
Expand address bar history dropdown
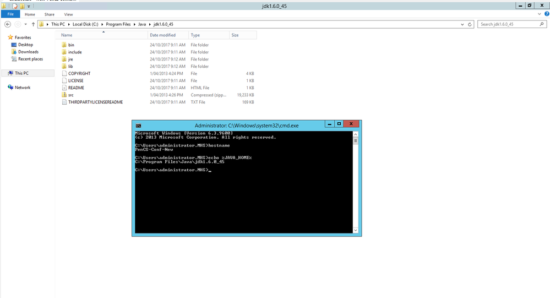pos(462,24)
